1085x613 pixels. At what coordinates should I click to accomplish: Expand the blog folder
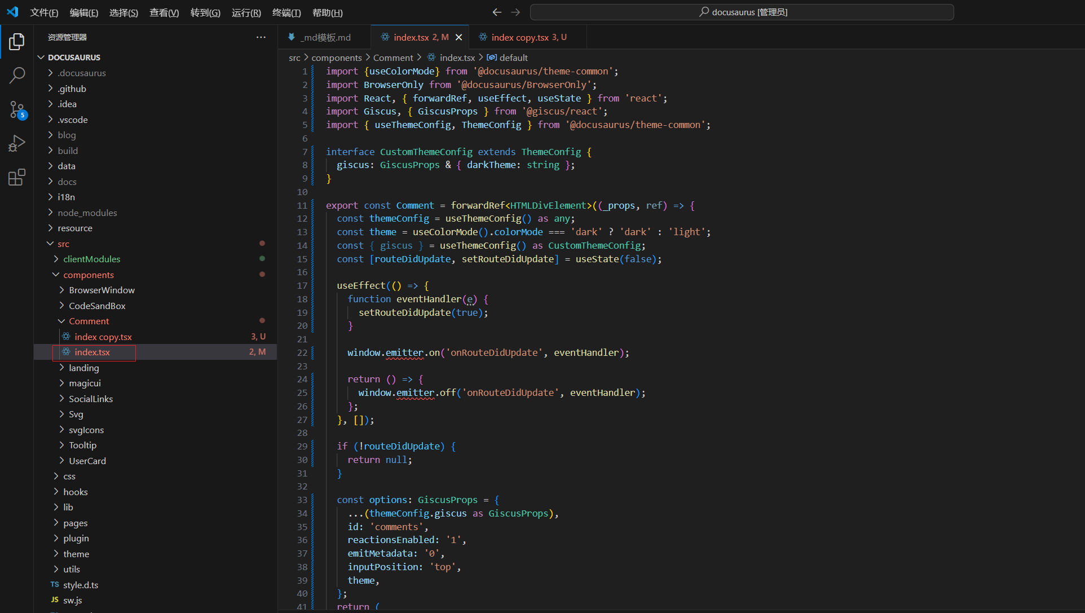(x=156, y=135)
